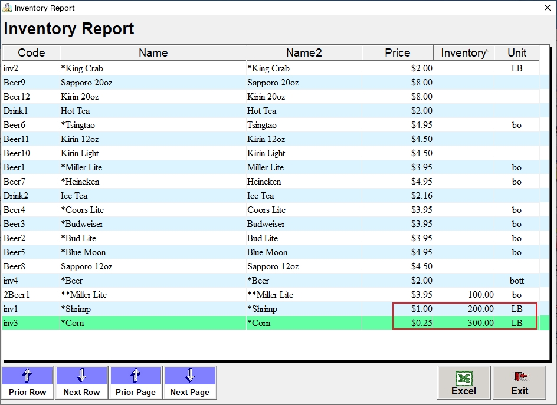Select the Beer11 code cell
Viewport: 557px width, 405px height.
(31, 139)
